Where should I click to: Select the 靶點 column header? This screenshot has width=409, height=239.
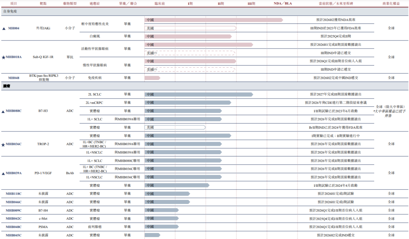[x=44, y=3]
